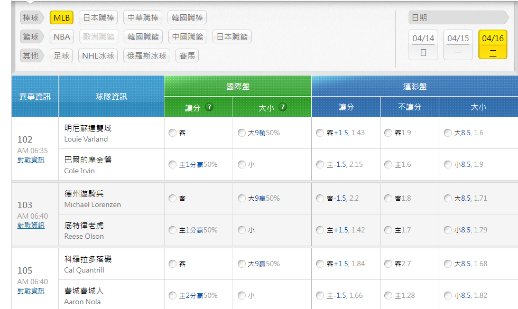
Task: Switch to the NBA tab
Action: (x=62, y=36)
